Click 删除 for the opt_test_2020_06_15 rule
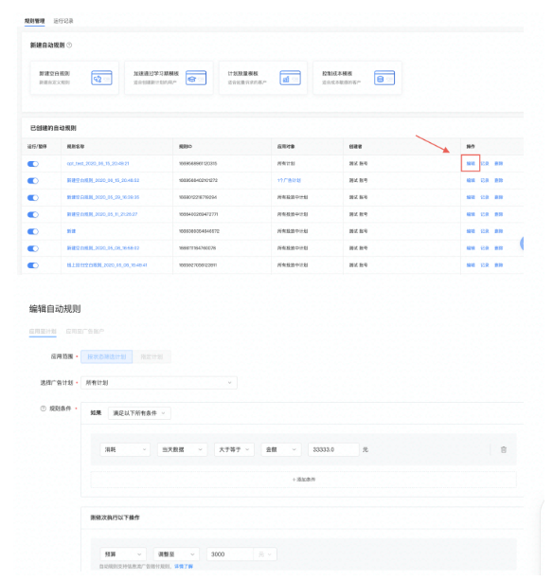 (x=499, y=163)
